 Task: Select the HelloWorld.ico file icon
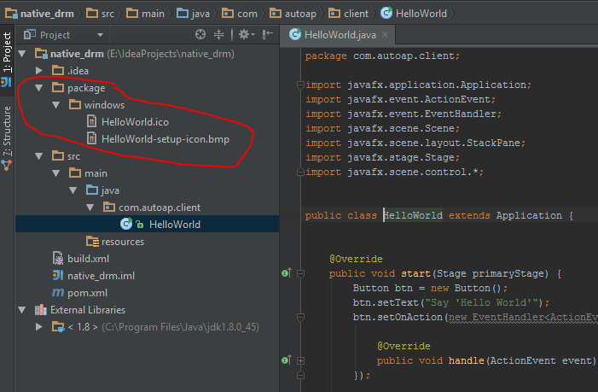[91, 122]
